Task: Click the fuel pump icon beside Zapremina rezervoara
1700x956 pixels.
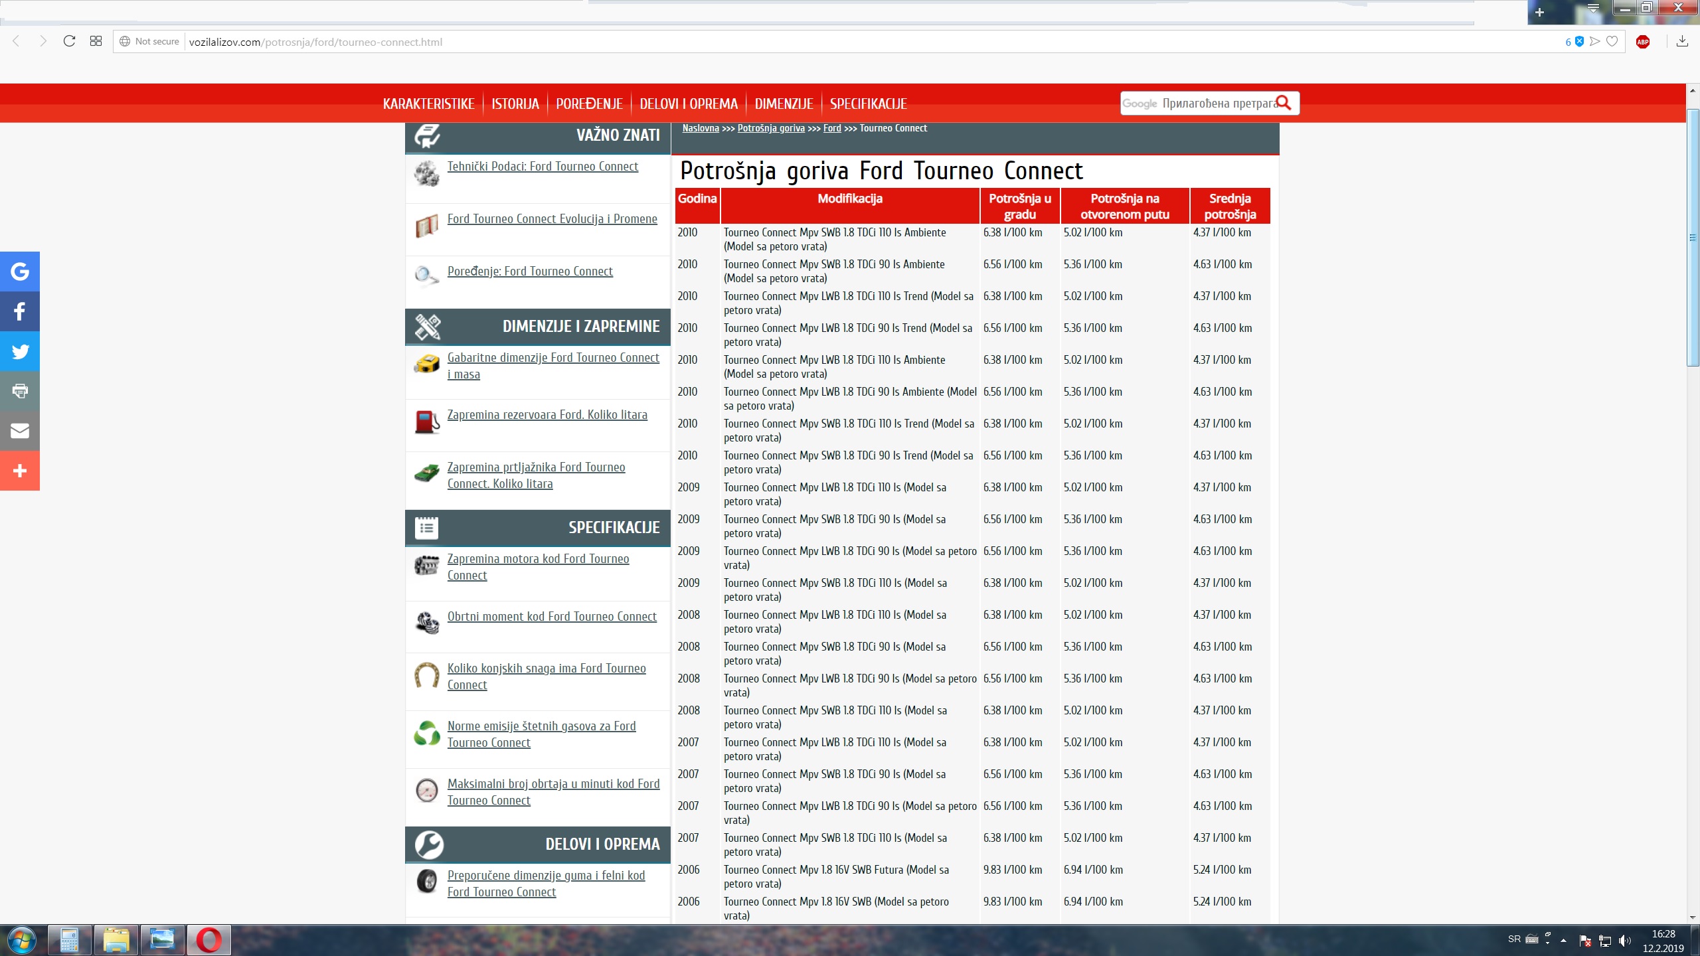Action: (426, 422)
